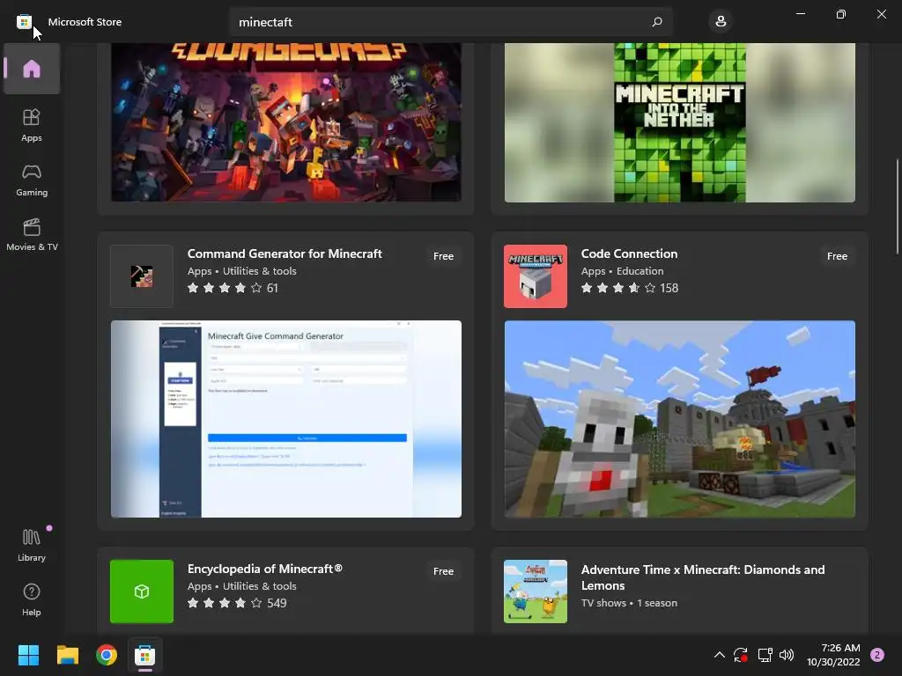
Task: Click 'Apps • Education' category text
Action: click(x=623, y=271)
